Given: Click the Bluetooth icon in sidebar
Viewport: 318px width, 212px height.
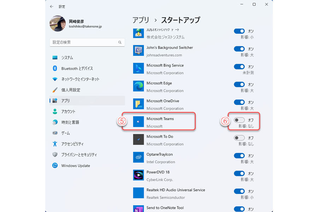Looking at the screenshot, I should [x=55, y=68].
